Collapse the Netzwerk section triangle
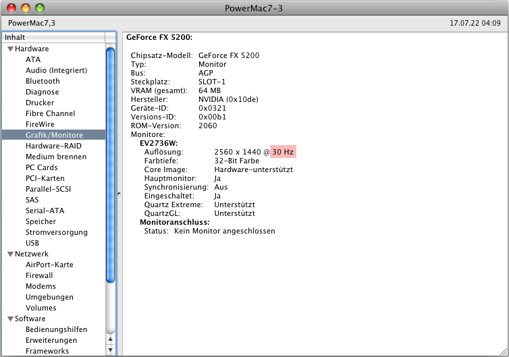The image size is (509, 357). (10, 254)
